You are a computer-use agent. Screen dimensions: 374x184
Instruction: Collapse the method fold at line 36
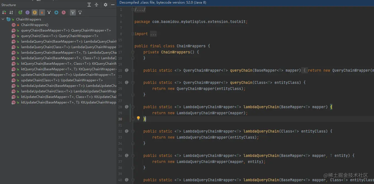[x=133, y=156]
